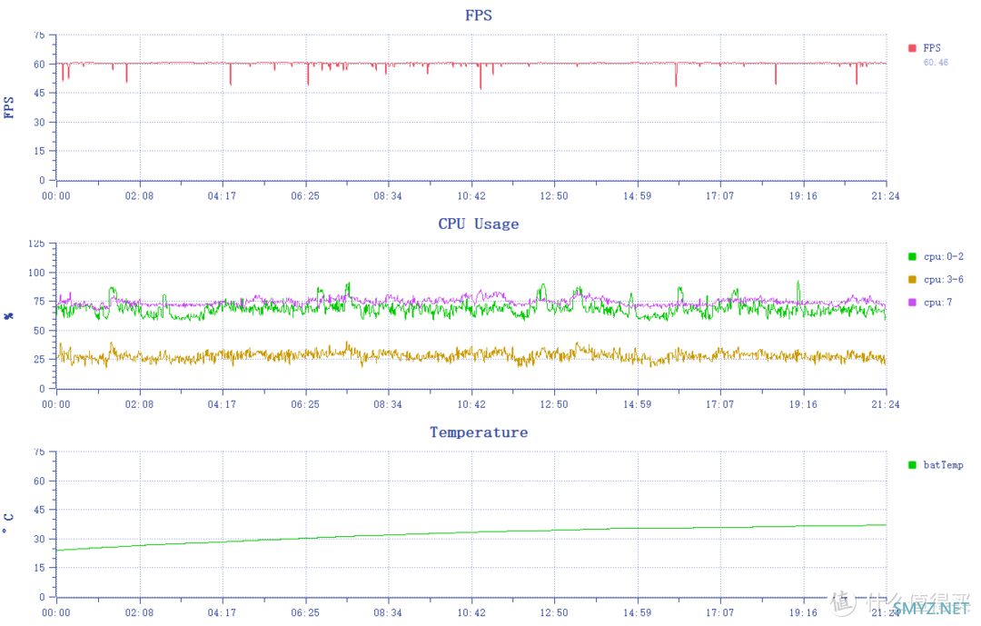Image resolution: width=981 pixels, height=626 pixels.
Task: Click the 19:16 tick on CPU Usage chart
Action: [803, 404]
